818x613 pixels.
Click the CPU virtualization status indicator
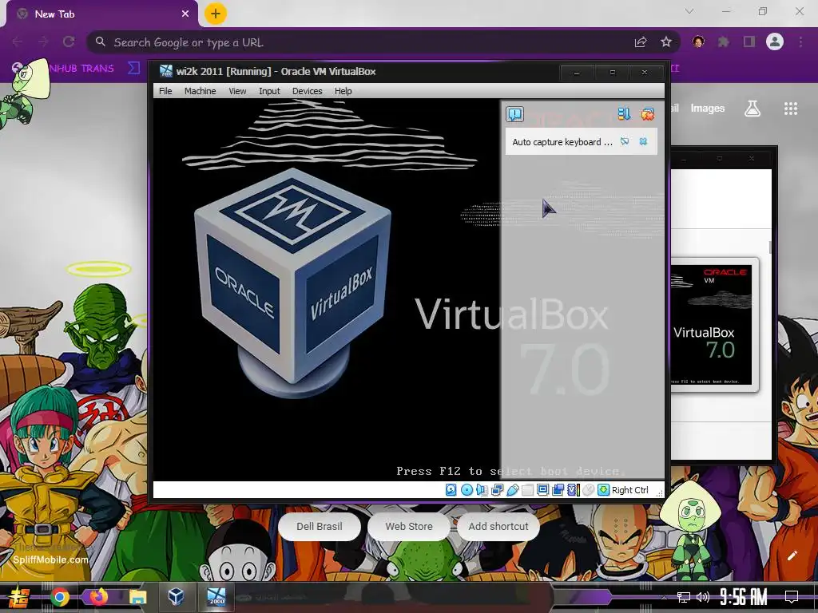tap(574, 490)
